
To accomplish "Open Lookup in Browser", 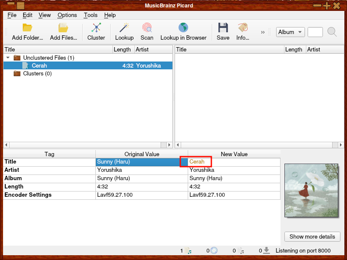I will 183,28.
